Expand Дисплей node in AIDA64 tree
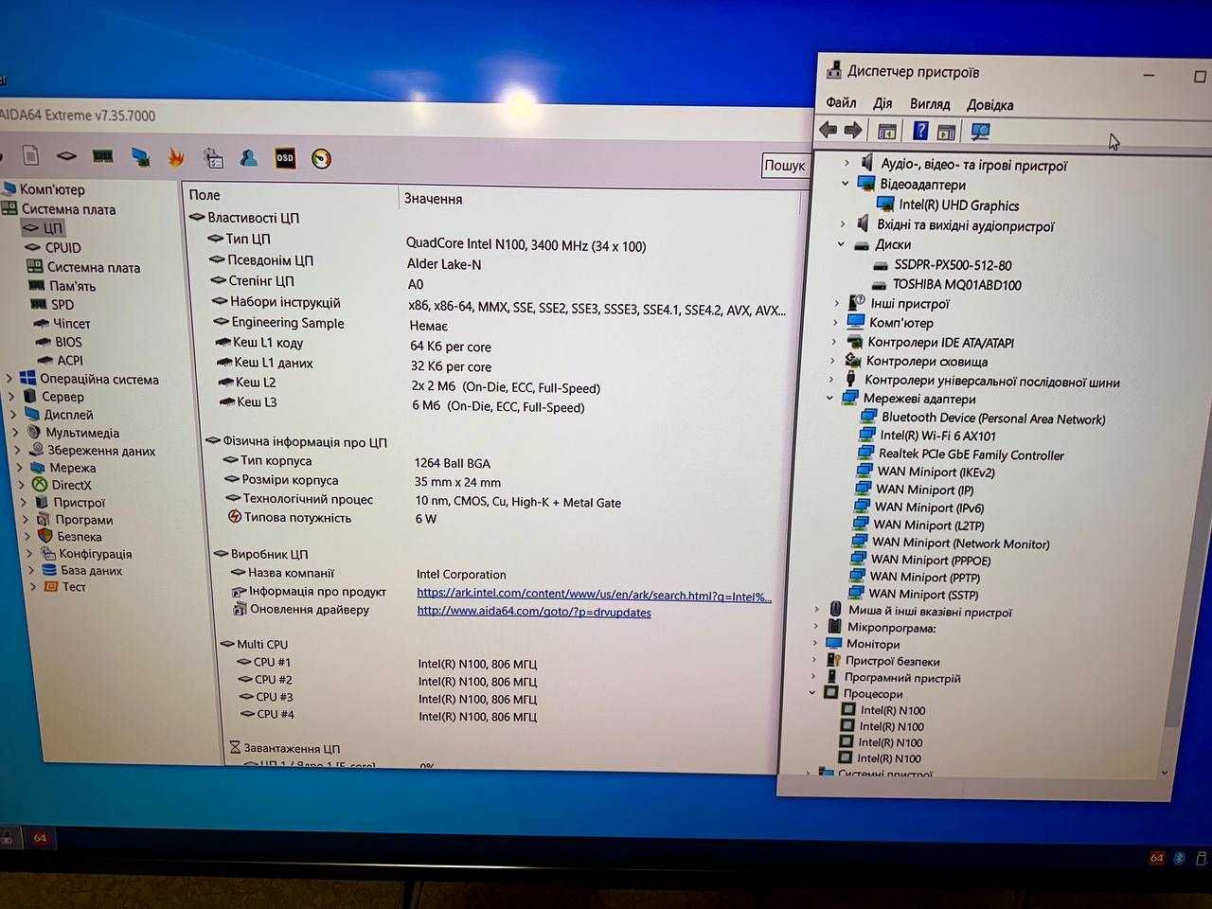The width and height of the screenshot is (1212, 909). coord(14,414)
